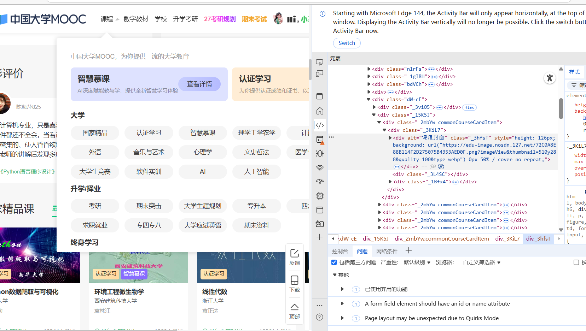The width and height of the screenshot is (586, 331).
Task: Expand the 课程 dropdown arrow in header
Action: [117, 19]
